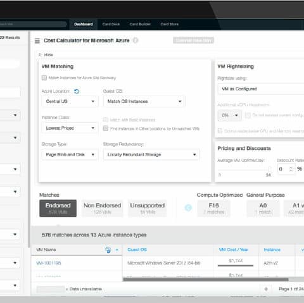
Task: Click the horizontal scrollbar under the table
Action: pyautogui.click(x=206, y=280)
